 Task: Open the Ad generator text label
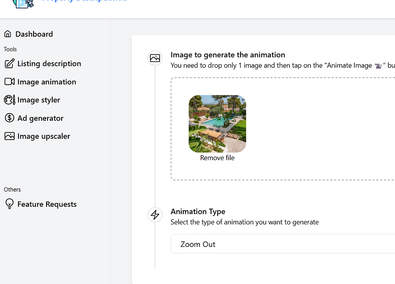40,118
